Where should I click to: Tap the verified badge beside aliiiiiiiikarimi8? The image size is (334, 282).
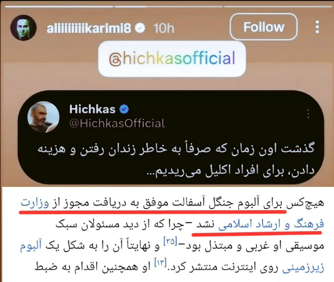(x=141, y=28)
